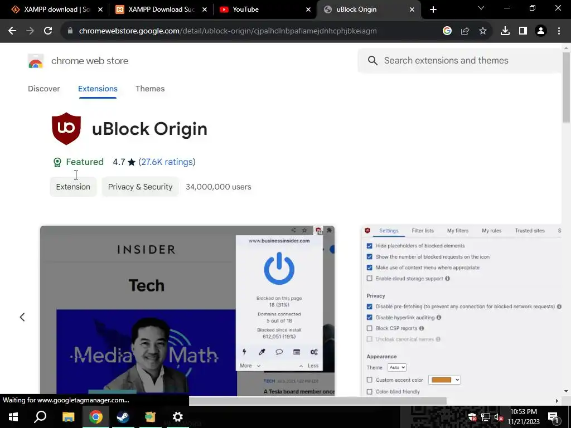
Task: Reload the page with refresh icon
Action: [48, 31]
